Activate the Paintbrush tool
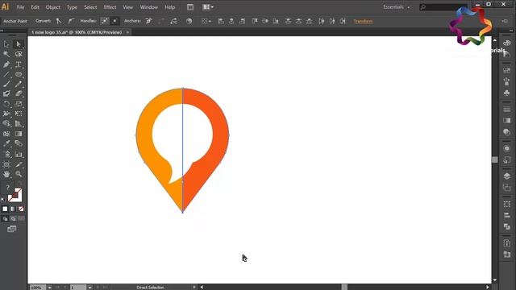516x290 pixels. click(x=6, y=84)
